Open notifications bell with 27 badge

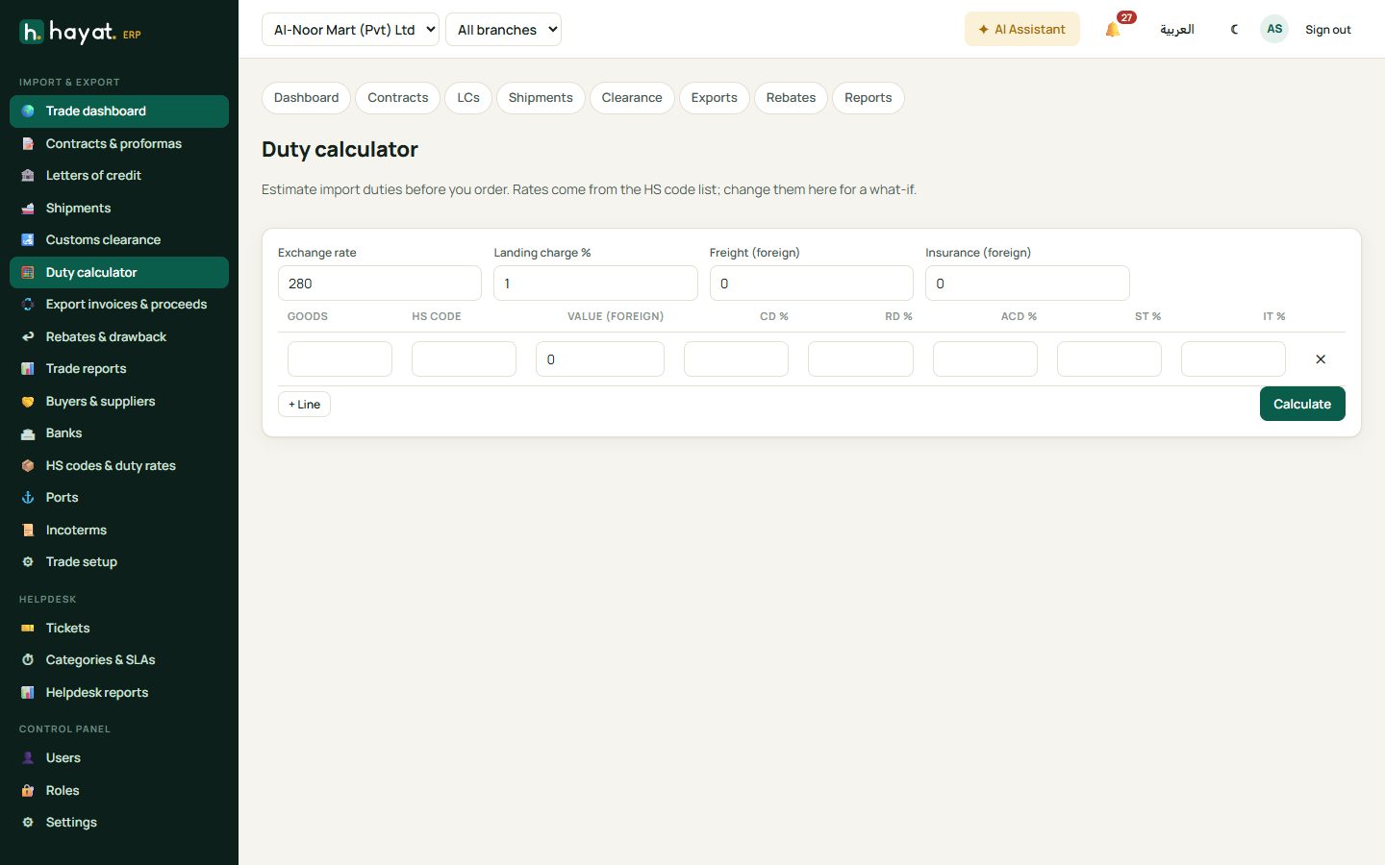click(1113, 30)
